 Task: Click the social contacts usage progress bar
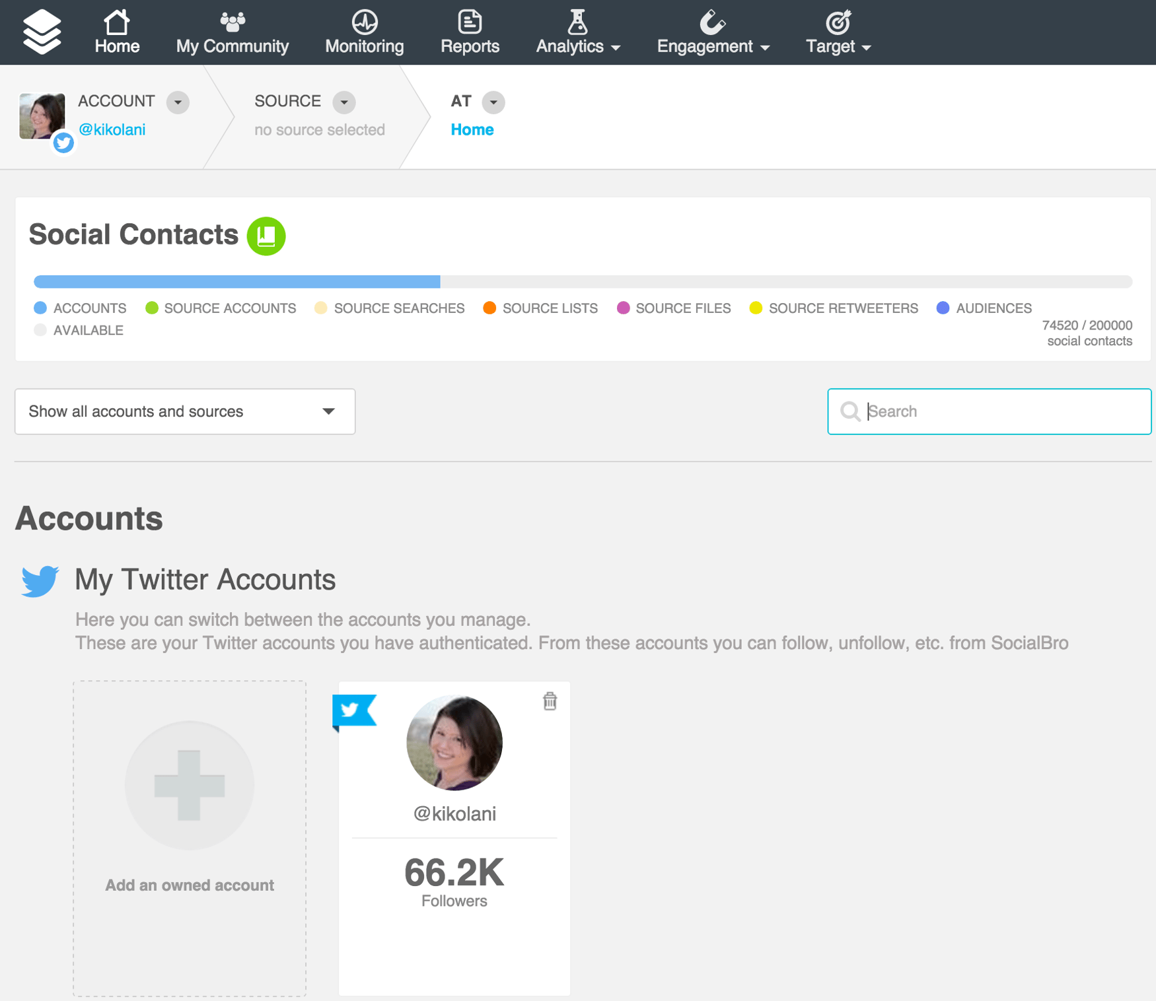pyautogui.click(x=581, y=281)
